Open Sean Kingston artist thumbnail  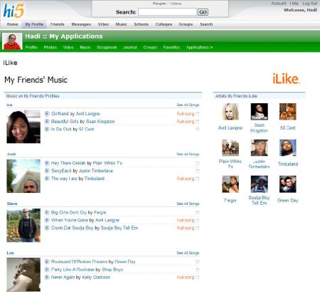pyautogui.click(x=260, y=112)
